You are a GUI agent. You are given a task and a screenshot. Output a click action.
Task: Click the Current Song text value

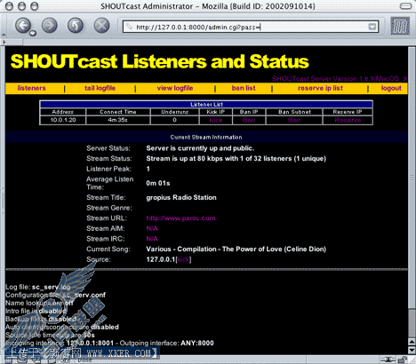pyautogui.click(x=236, y=249)
